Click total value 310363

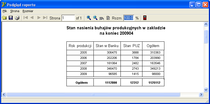click(155, 52)
